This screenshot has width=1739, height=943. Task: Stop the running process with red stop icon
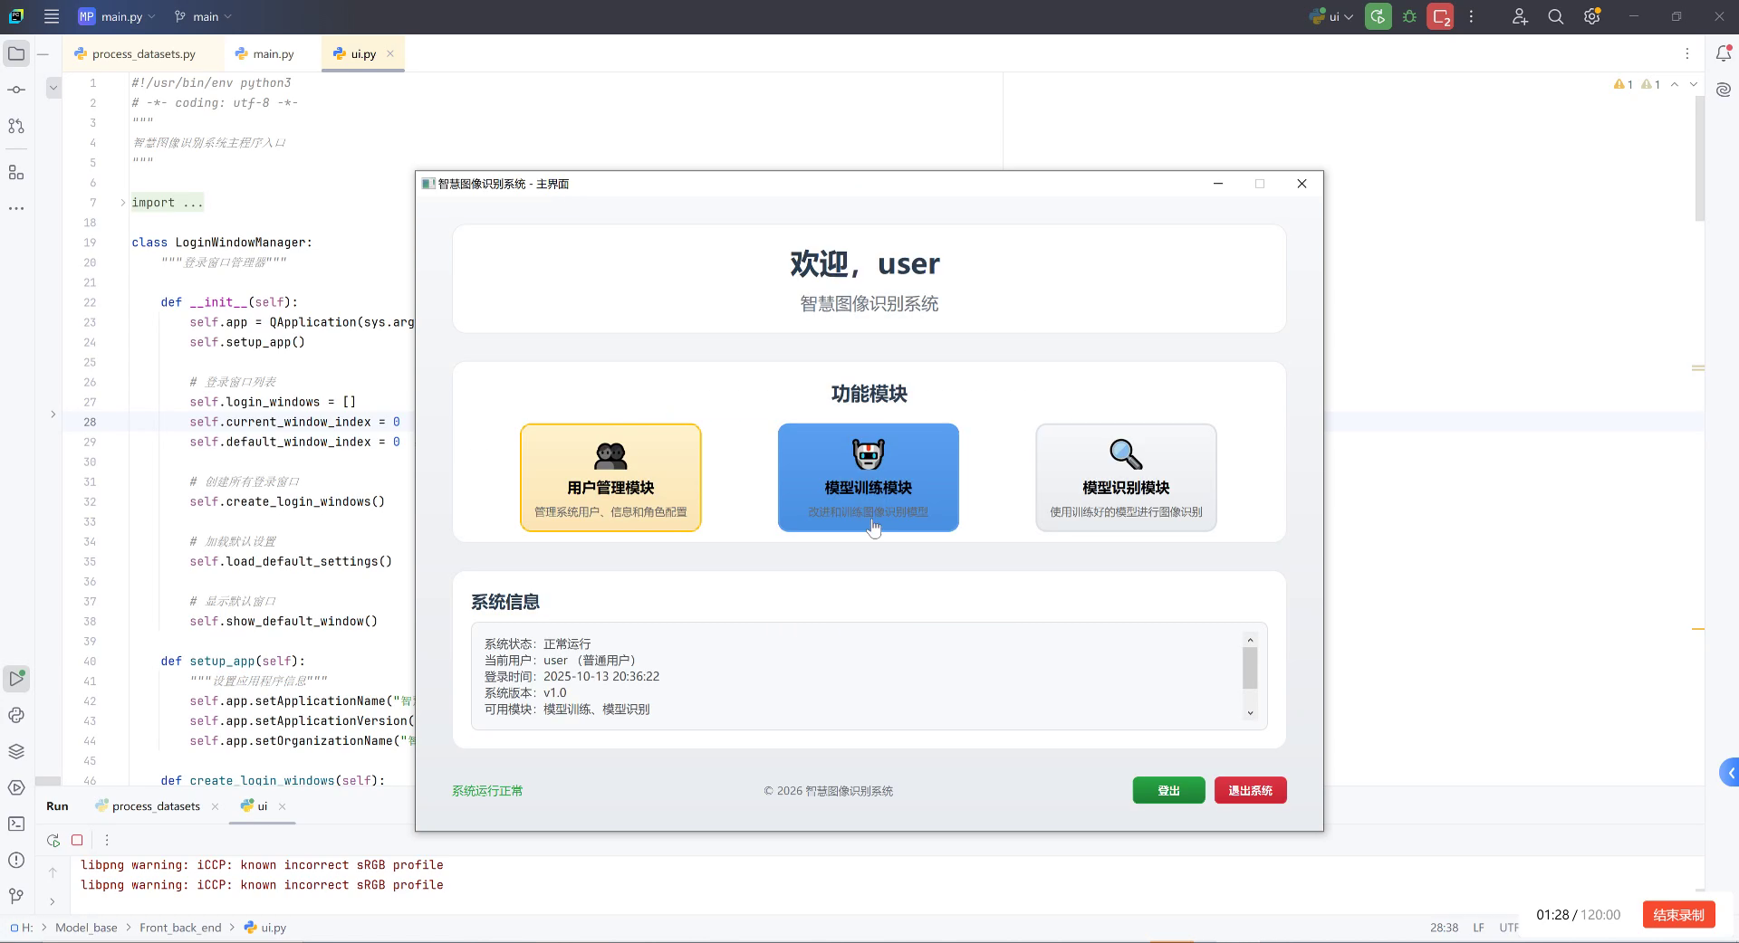click(x=78, y=840)
